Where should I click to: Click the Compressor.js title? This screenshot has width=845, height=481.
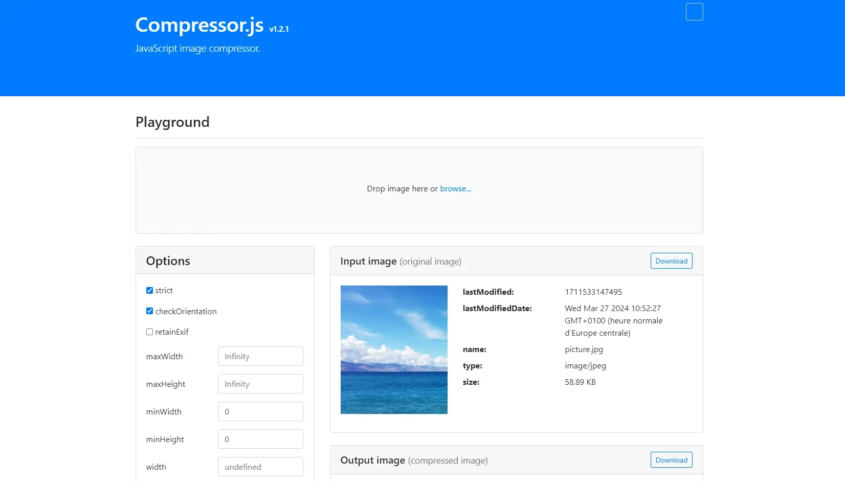[x=199, y=25]
